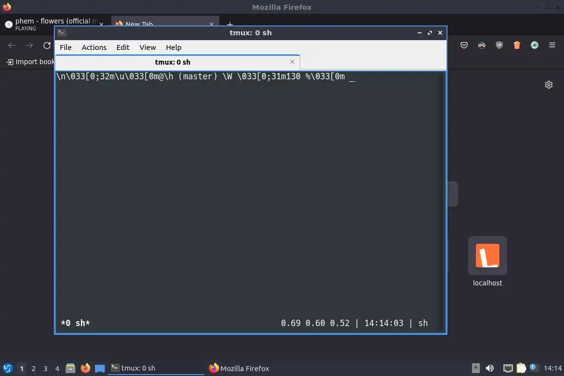The image size is (564, 376).
Task: Open the glasses-face extension icon
Action: pos(482,45)
